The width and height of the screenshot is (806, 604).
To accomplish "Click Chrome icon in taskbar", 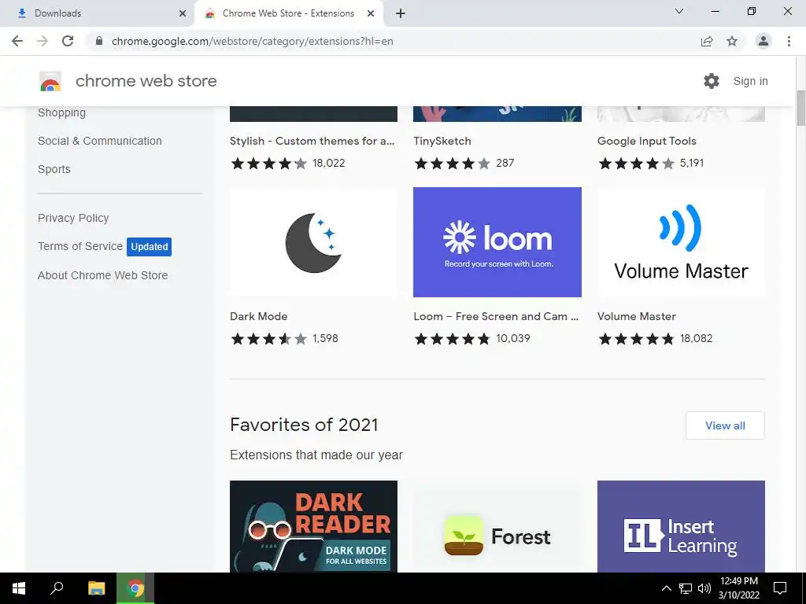I will [x=135, y=588].
